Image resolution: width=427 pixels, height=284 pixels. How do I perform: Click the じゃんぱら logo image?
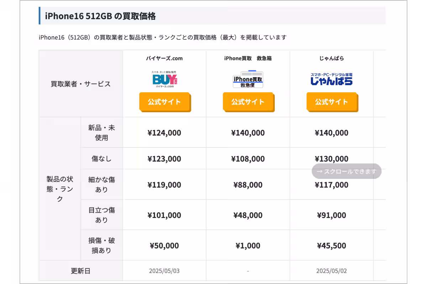tap(331, 80)
